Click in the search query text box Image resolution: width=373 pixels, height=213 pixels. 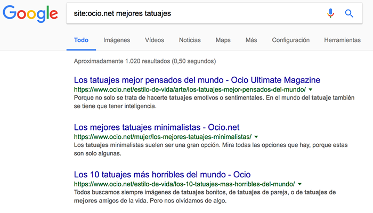[192, 13]
